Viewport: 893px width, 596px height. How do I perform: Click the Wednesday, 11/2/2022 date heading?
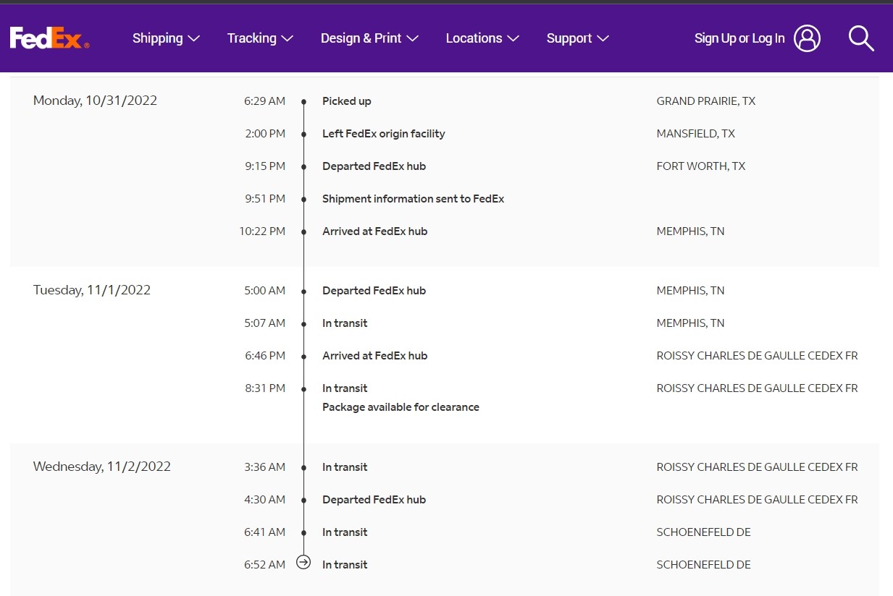tap(102, 467)
